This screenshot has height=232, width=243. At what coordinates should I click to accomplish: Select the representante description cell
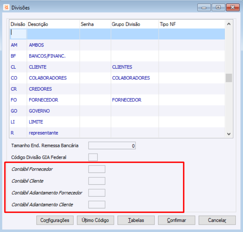[x=53, y=133]
